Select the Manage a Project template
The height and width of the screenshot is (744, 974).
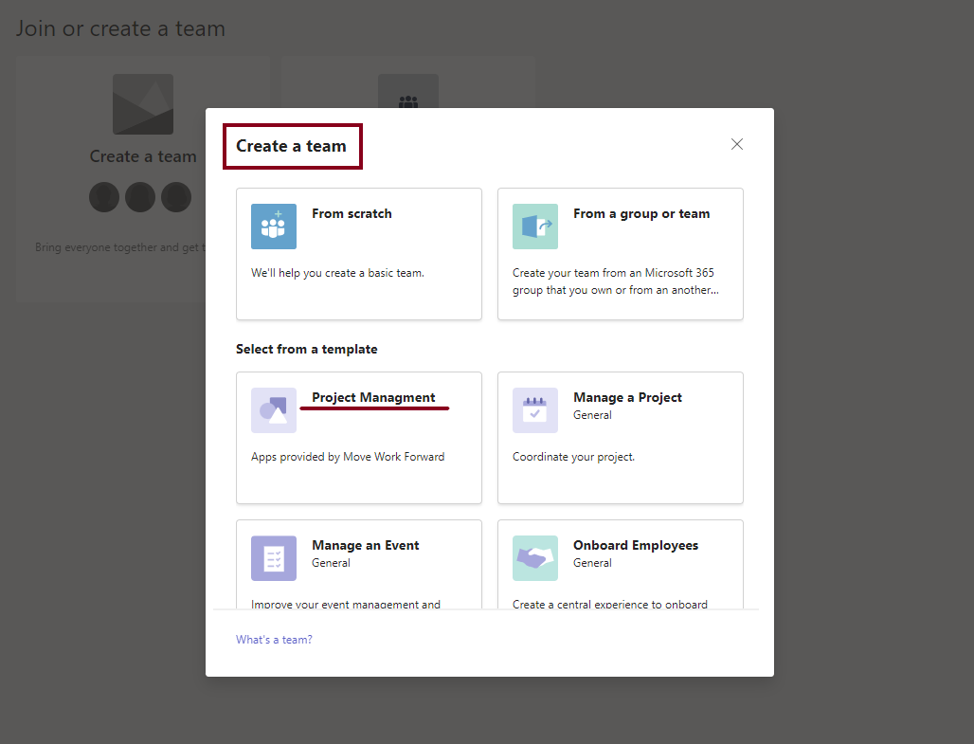[620, 438]
